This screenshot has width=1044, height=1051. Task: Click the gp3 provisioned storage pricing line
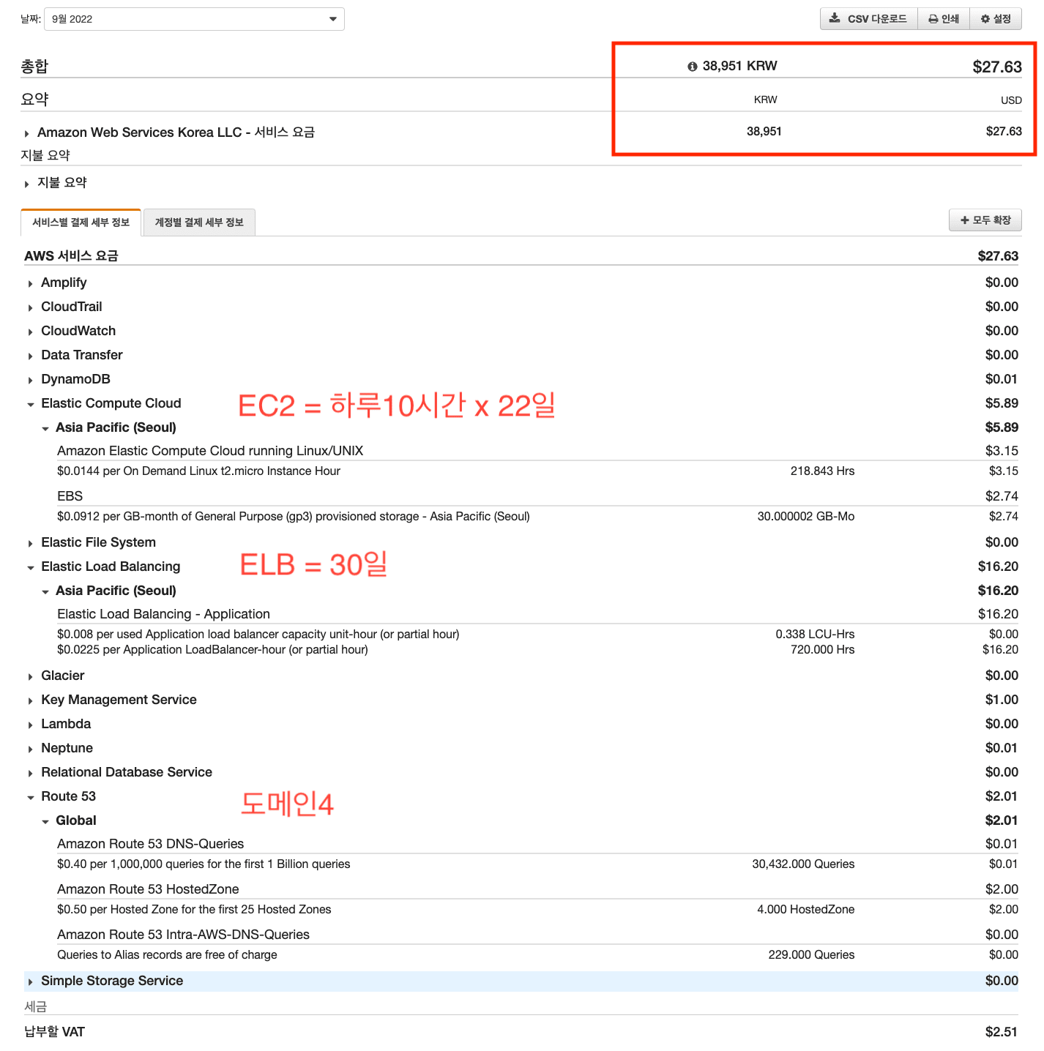click(293, 517)
